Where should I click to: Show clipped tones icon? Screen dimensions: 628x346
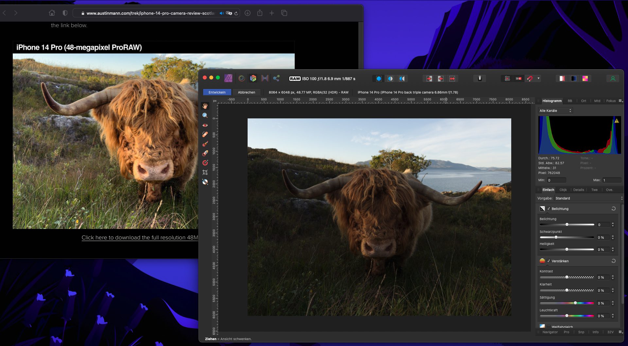(585, 78)
